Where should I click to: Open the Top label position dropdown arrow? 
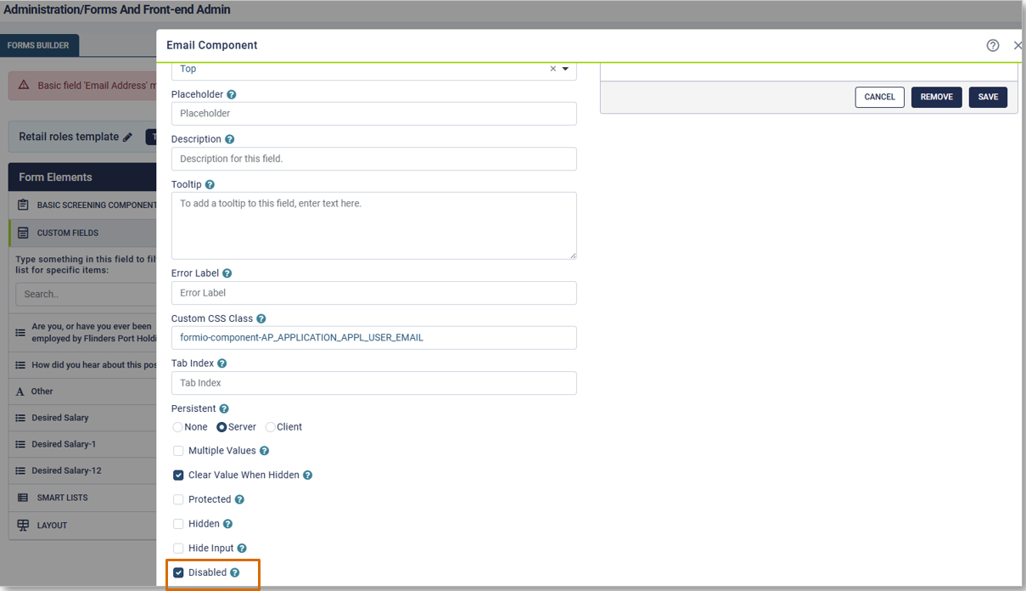566,69
